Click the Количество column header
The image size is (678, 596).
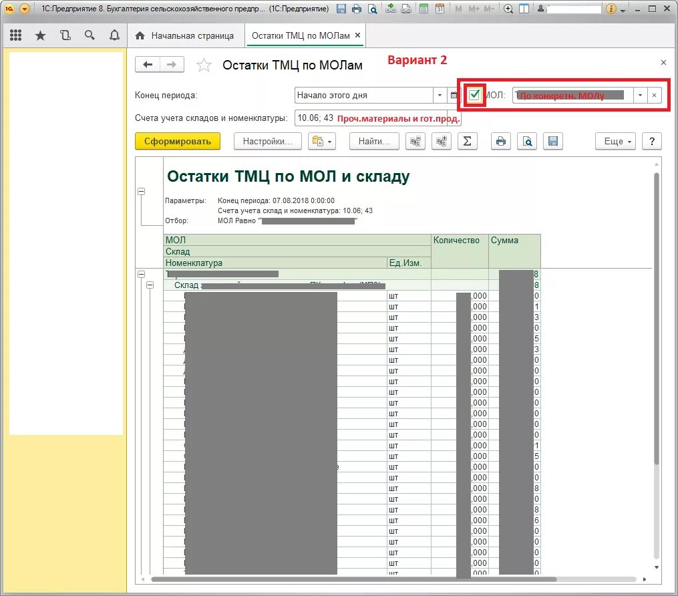click(x=460, y=251)
